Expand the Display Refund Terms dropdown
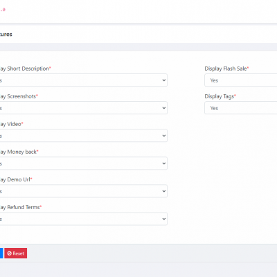Image resolution: width=277 pixels, height=277 pixels. coord(84,219)
